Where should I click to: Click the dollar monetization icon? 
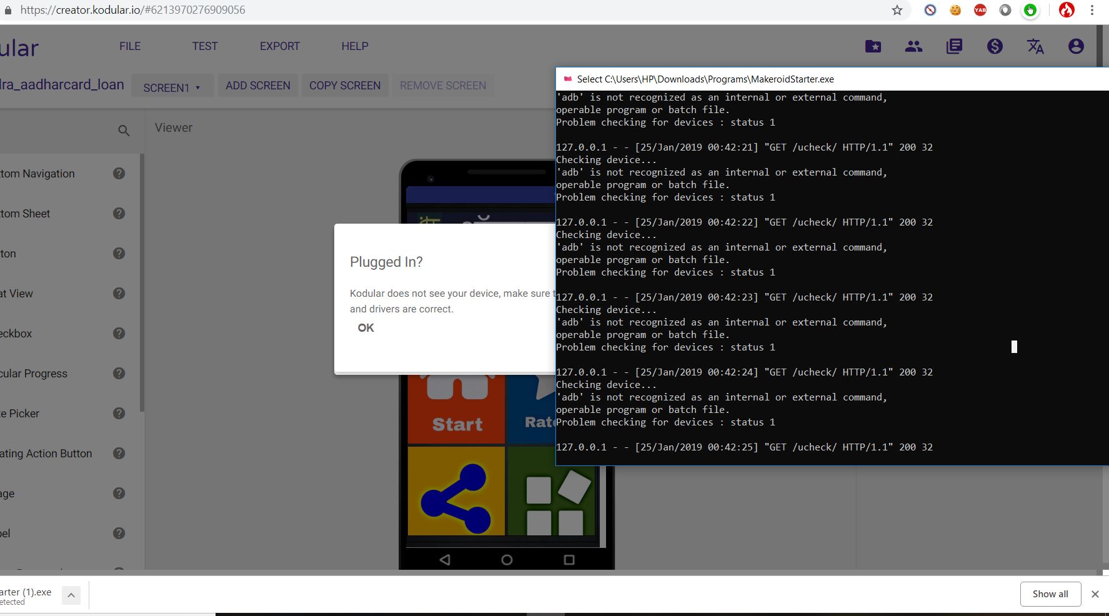pos(995,46)
